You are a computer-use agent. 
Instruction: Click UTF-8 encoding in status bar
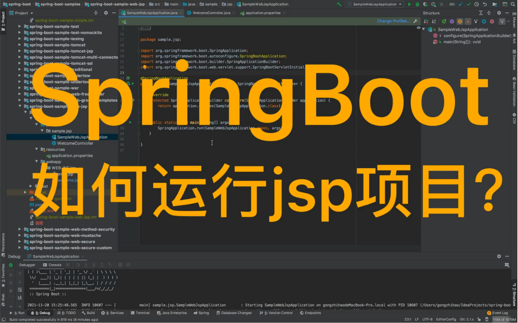pyautogui.click(x=427, y=319)
